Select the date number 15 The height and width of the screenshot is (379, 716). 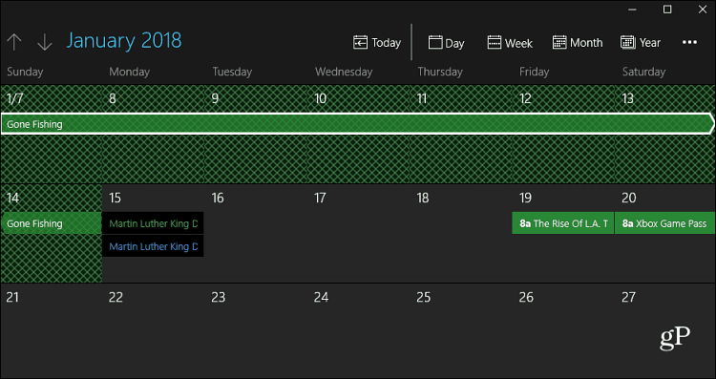point(116,198)
